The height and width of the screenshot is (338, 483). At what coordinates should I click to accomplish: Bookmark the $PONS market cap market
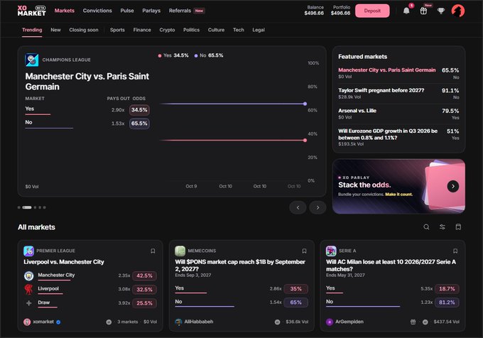click(x=304, y=251)
